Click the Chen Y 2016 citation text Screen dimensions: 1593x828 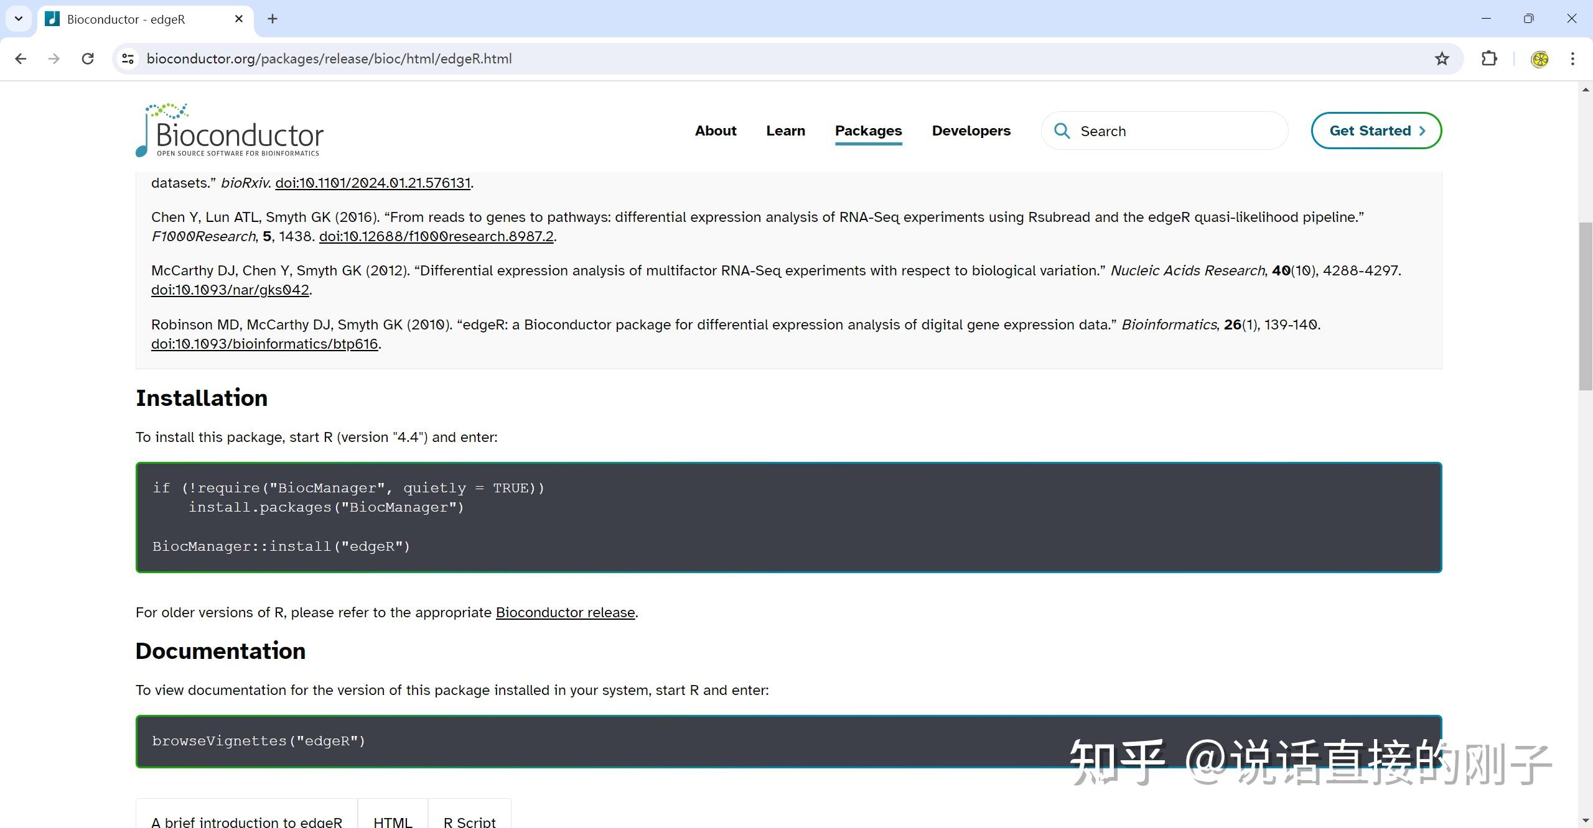coord(757,226)
